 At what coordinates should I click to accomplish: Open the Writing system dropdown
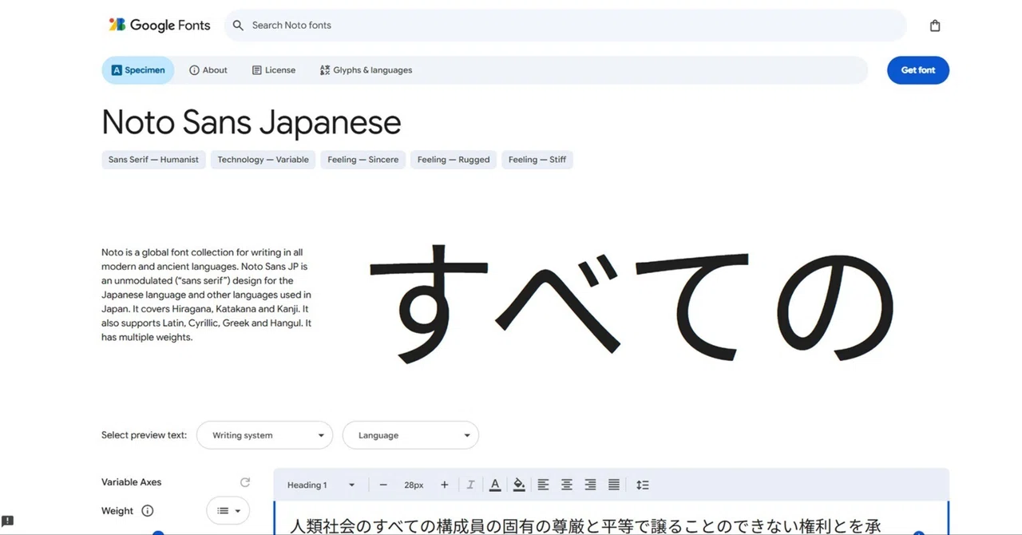point(264,435)
